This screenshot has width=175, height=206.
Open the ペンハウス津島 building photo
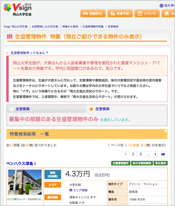tap(25, 182)
